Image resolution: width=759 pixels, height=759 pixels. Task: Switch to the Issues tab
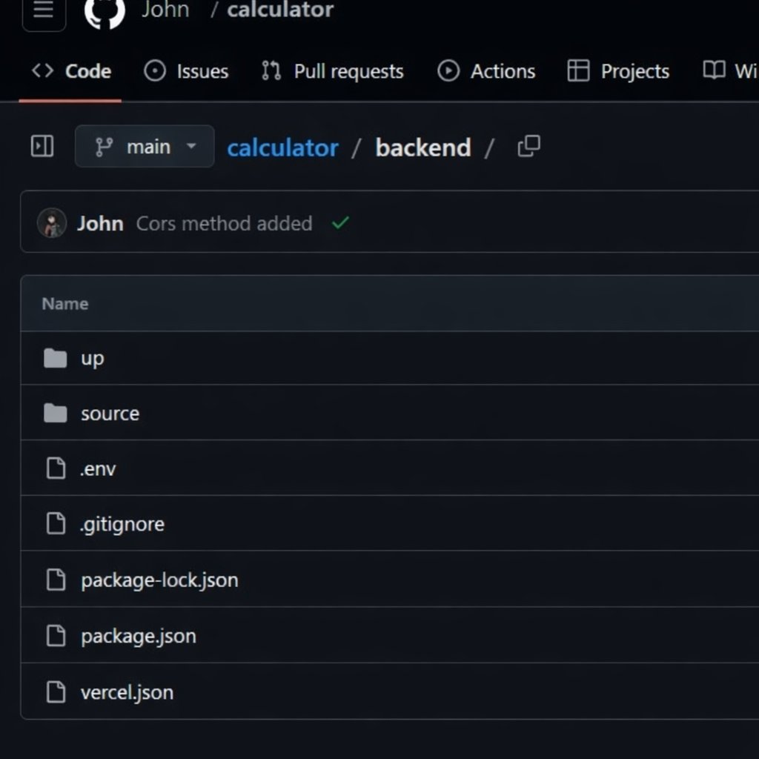(x=186, y=71)
